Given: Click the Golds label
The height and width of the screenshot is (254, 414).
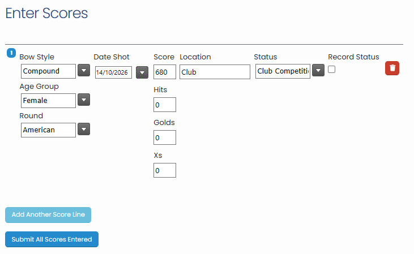Looking at the screenshot, I should [164, 122].
